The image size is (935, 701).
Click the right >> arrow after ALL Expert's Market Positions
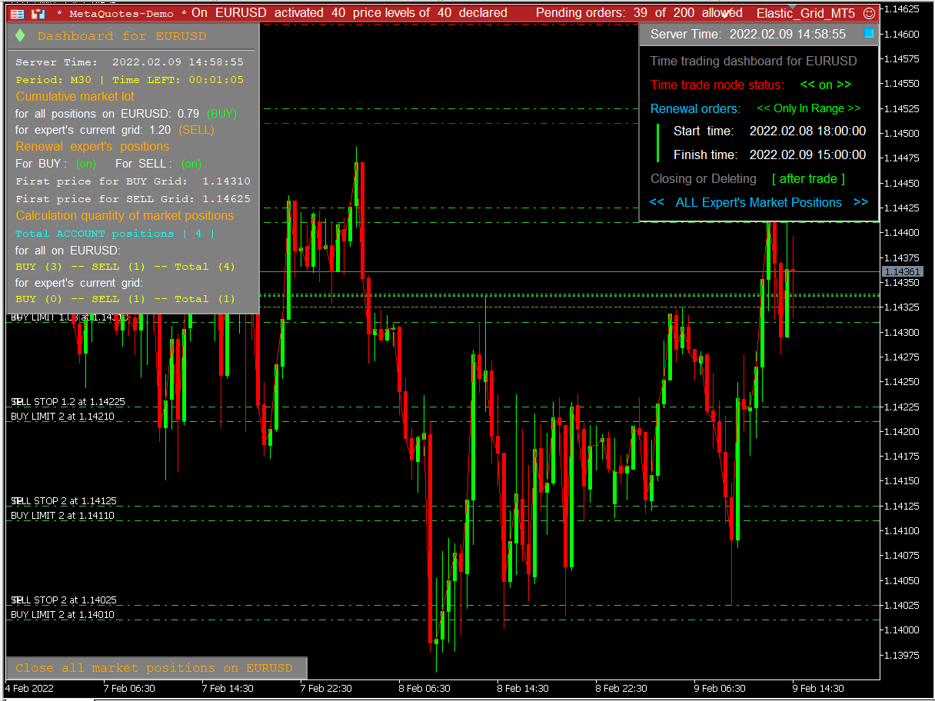pos(860,202)
